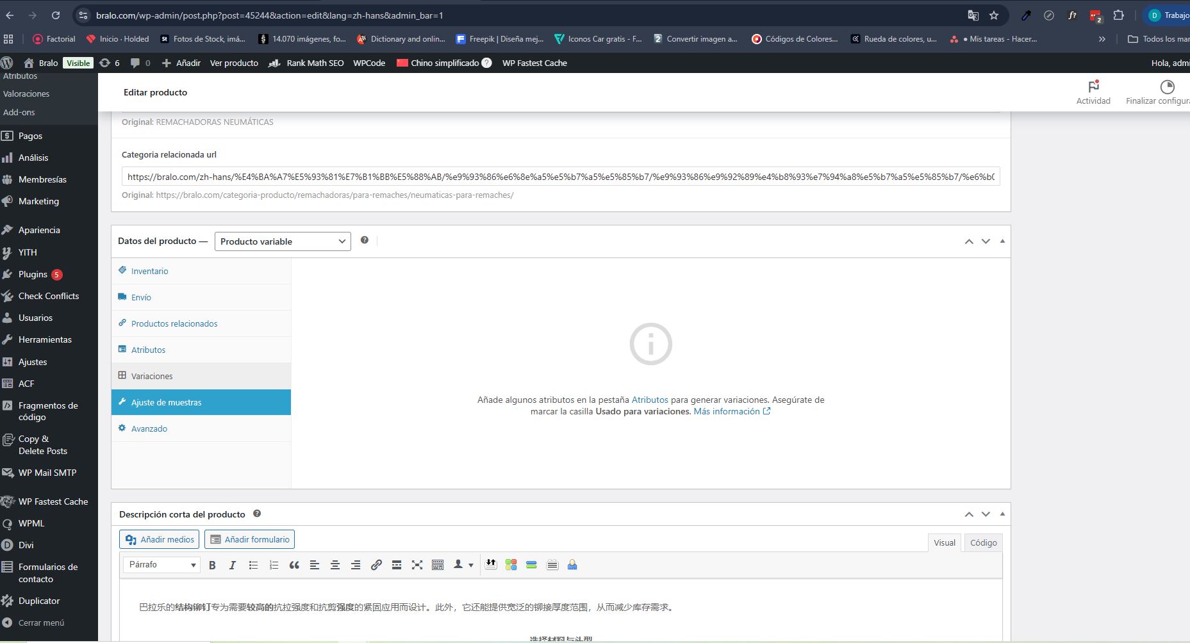Viewport: 1190px width, 643px height.
Task: Apply blockquote formatting in the editor
Action: coord(294,565)
